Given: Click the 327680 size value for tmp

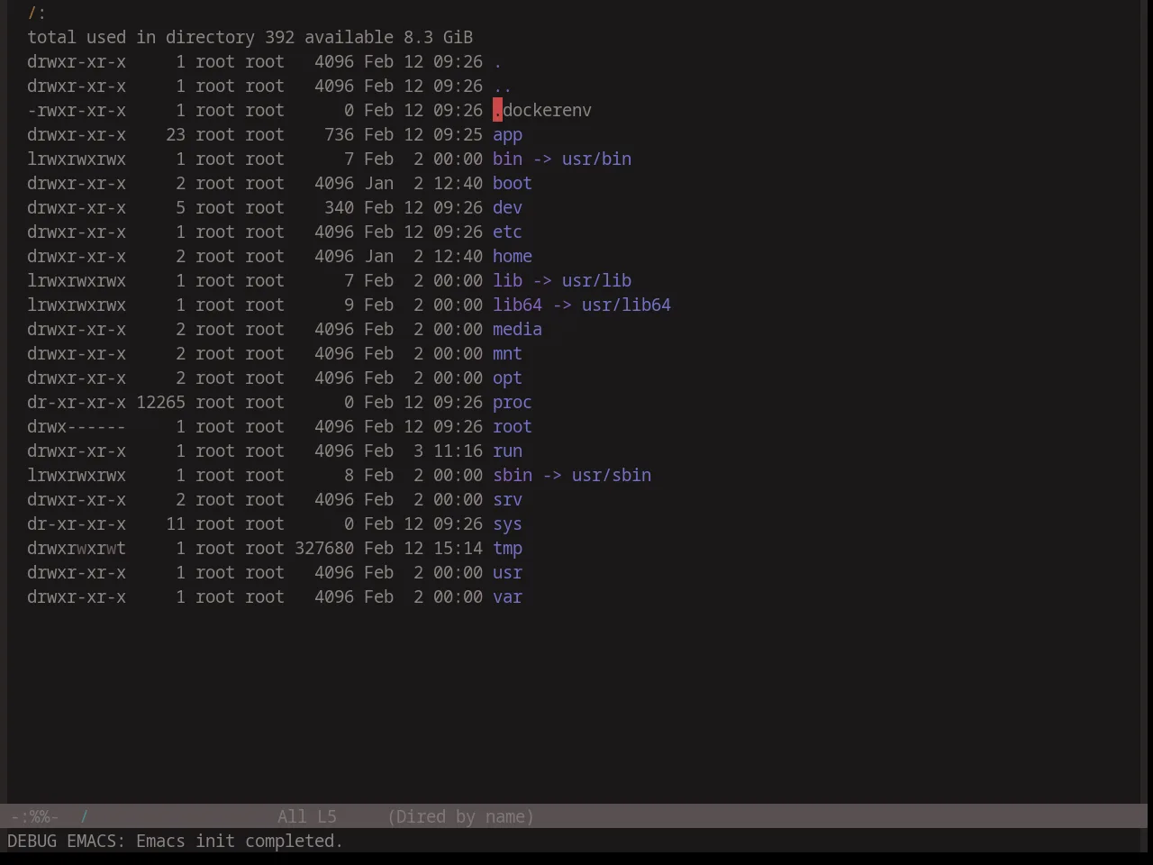Looking at the screenshot, I should tap(324, 548).
